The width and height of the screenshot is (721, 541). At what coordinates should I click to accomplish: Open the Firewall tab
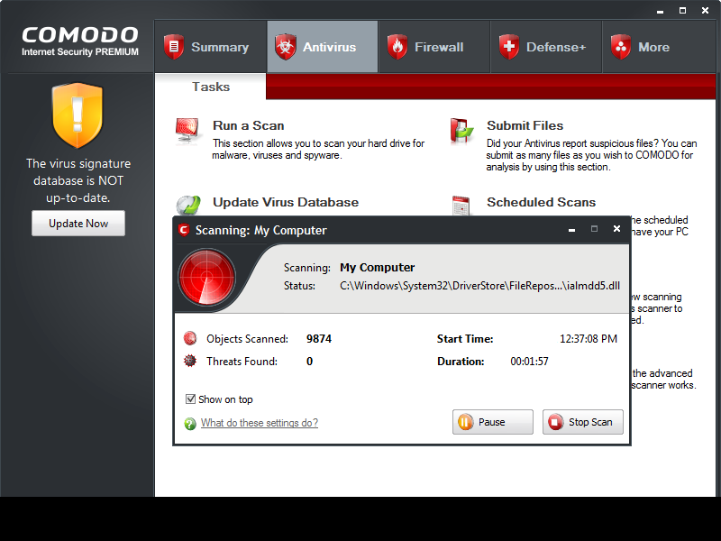[434, 47]
